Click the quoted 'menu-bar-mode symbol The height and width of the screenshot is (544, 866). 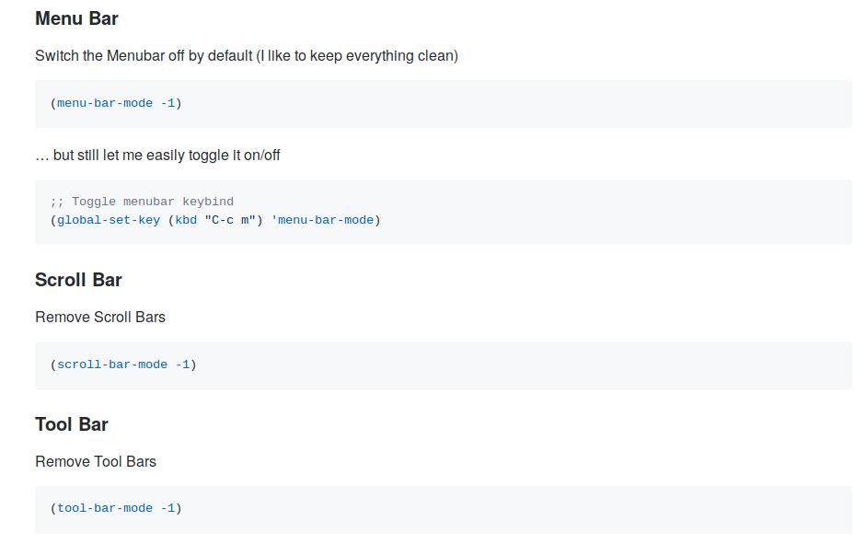coord(322,220)
